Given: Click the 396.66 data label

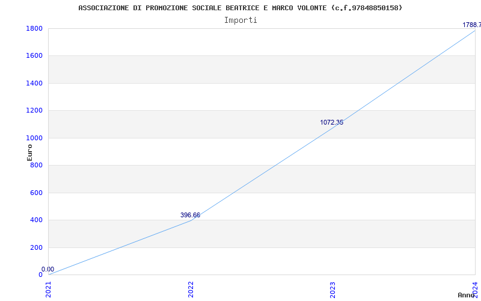Looking at the screenshot, I should [x=190, y=216].
